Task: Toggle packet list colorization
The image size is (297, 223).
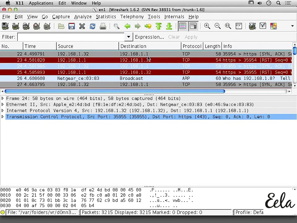Action: 183,26
